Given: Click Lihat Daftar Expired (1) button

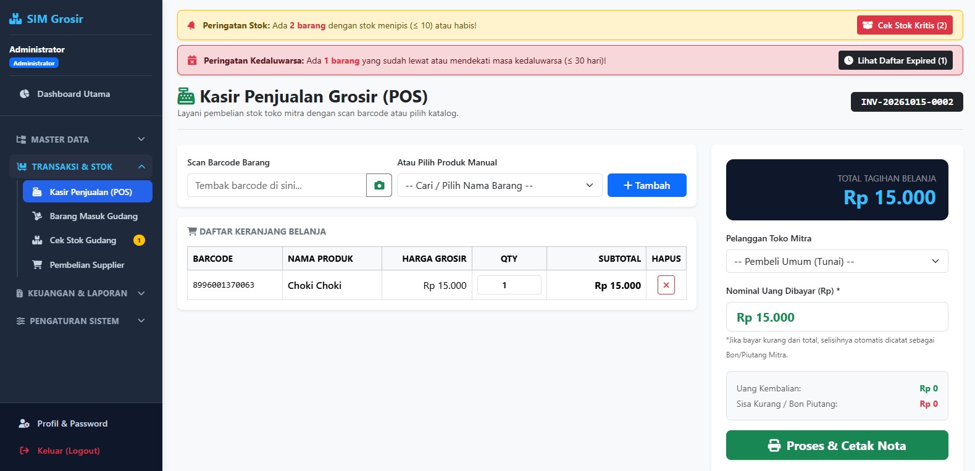Looking at the screenshot, I should pyautogui.click(x=895, y=60).
